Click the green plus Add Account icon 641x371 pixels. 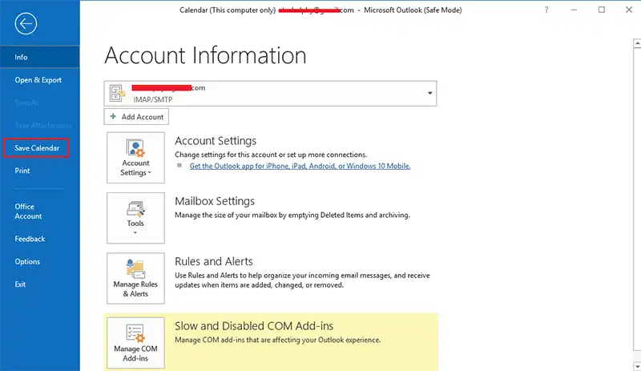[x=113, y=116]
